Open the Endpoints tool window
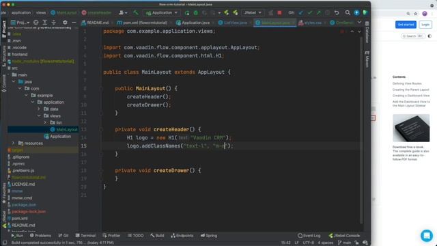 pos(182,236)
